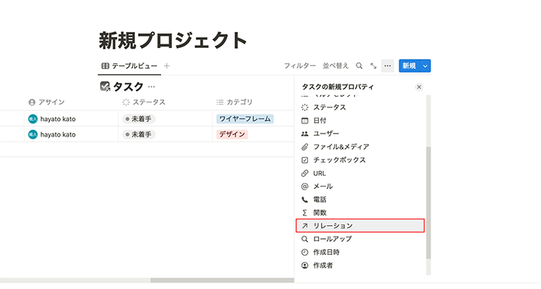
Task: Open the ellipsis next to タスク title
Action: coord(152,86)
